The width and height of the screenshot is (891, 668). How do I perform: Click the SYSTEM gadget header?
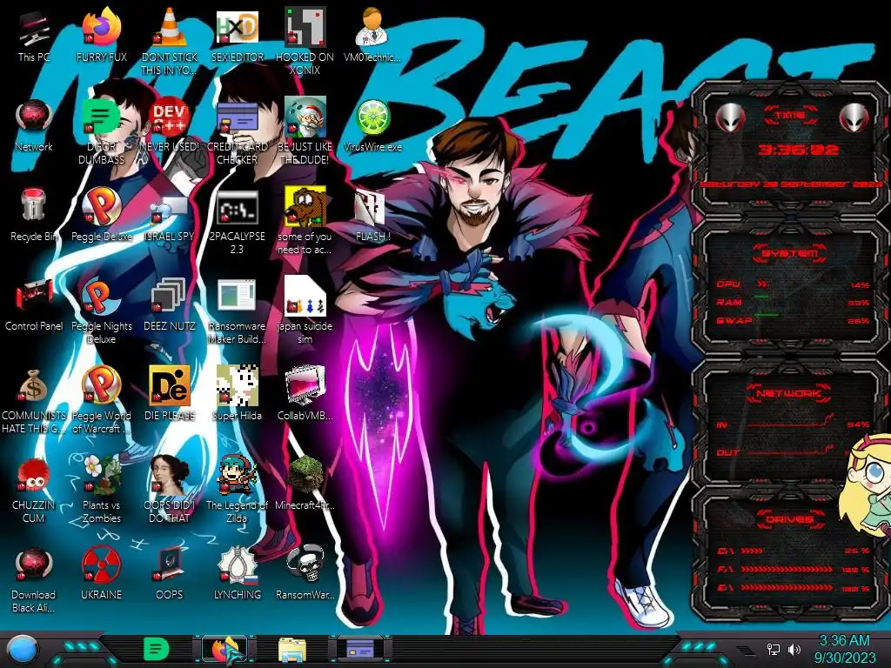[789, 253]
